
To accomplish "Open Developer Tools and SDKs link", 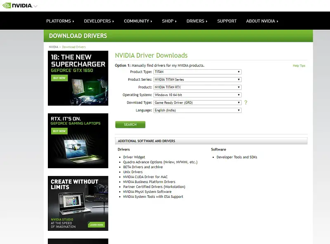I will (x=237, y=157).
